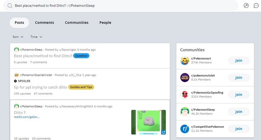
Task: Click '231k Members' text
Action: point(201,96)
